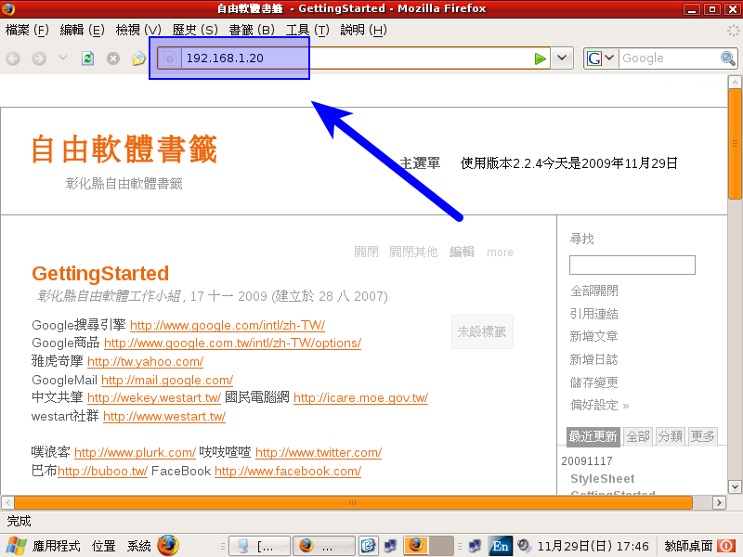Click the Stop loading icon
Image resolution: width=743 pixels, height=557 pixels.
pos(113,58)
